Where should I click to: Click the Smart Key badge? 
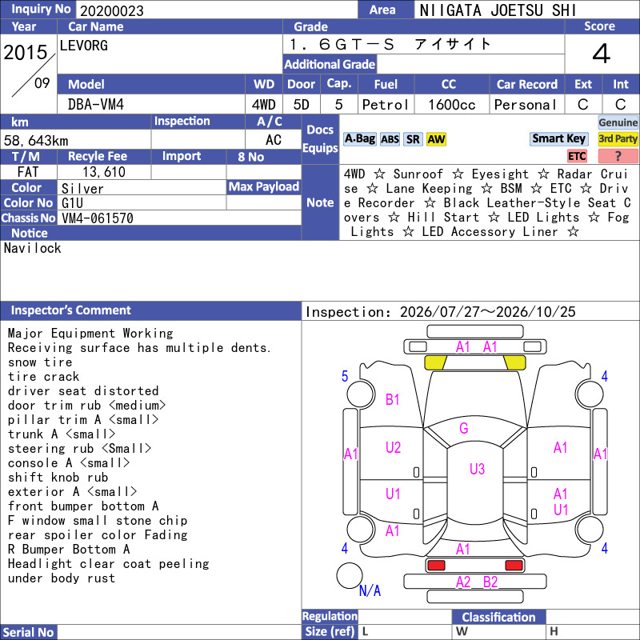[x=558, y=138]
